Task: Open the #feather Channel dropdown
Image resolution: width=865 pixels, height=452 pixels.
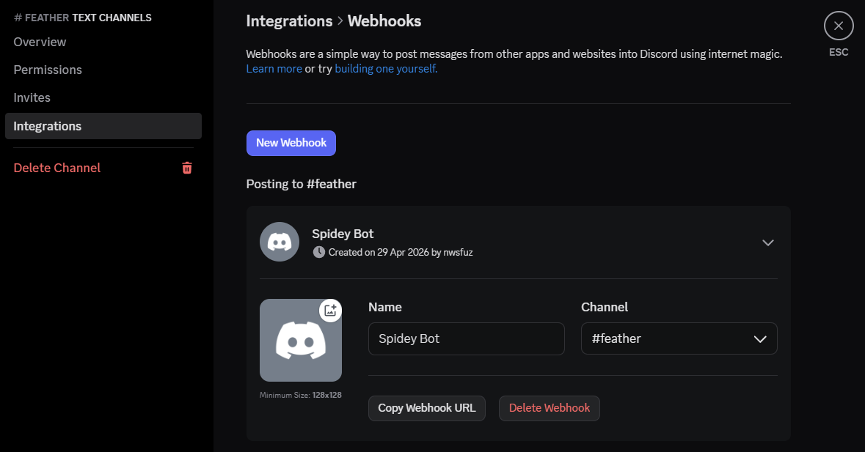Action: pos(679,338)
